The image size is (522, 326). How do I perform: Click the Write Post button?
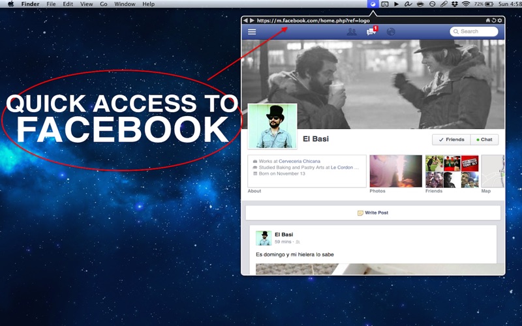point(373,213)
